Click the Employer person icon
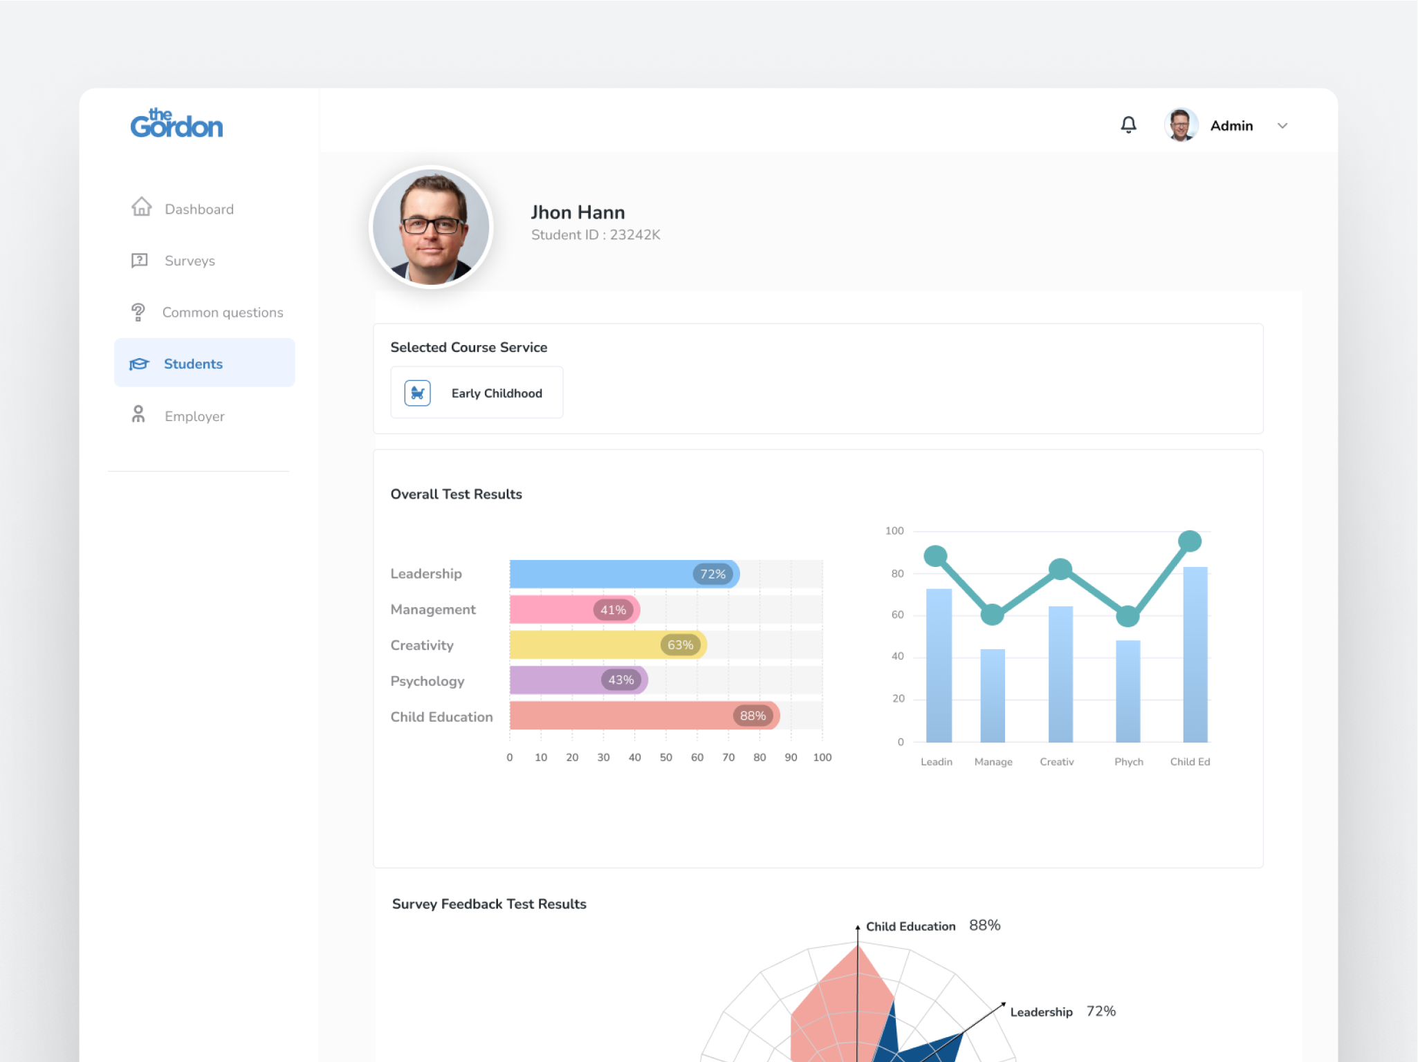 (x=138, y=415)
